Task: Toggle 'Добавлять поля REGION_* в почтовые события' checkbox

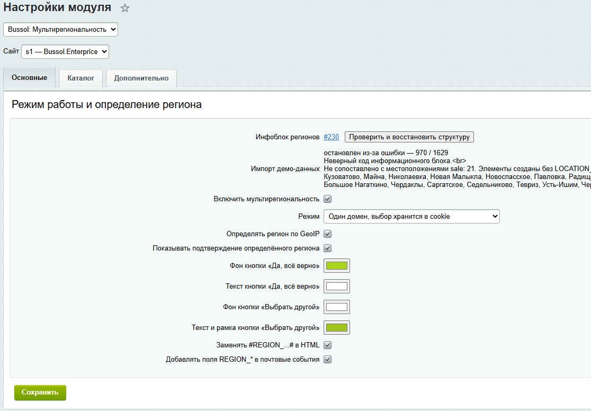Action: point(327,359)
